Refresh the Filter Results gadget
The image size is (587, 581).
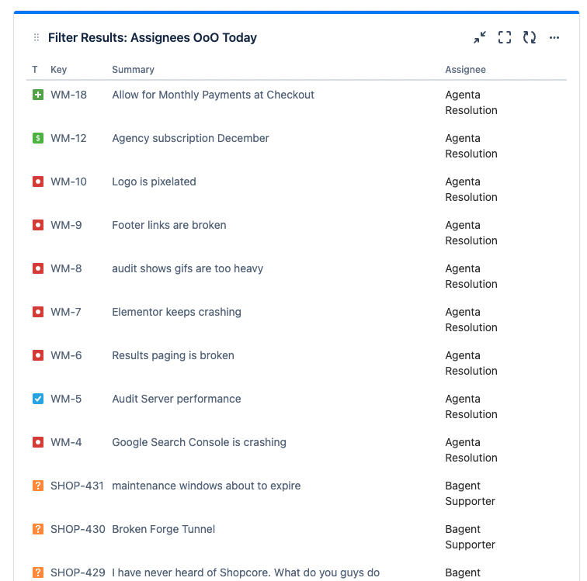coord(530,37)
